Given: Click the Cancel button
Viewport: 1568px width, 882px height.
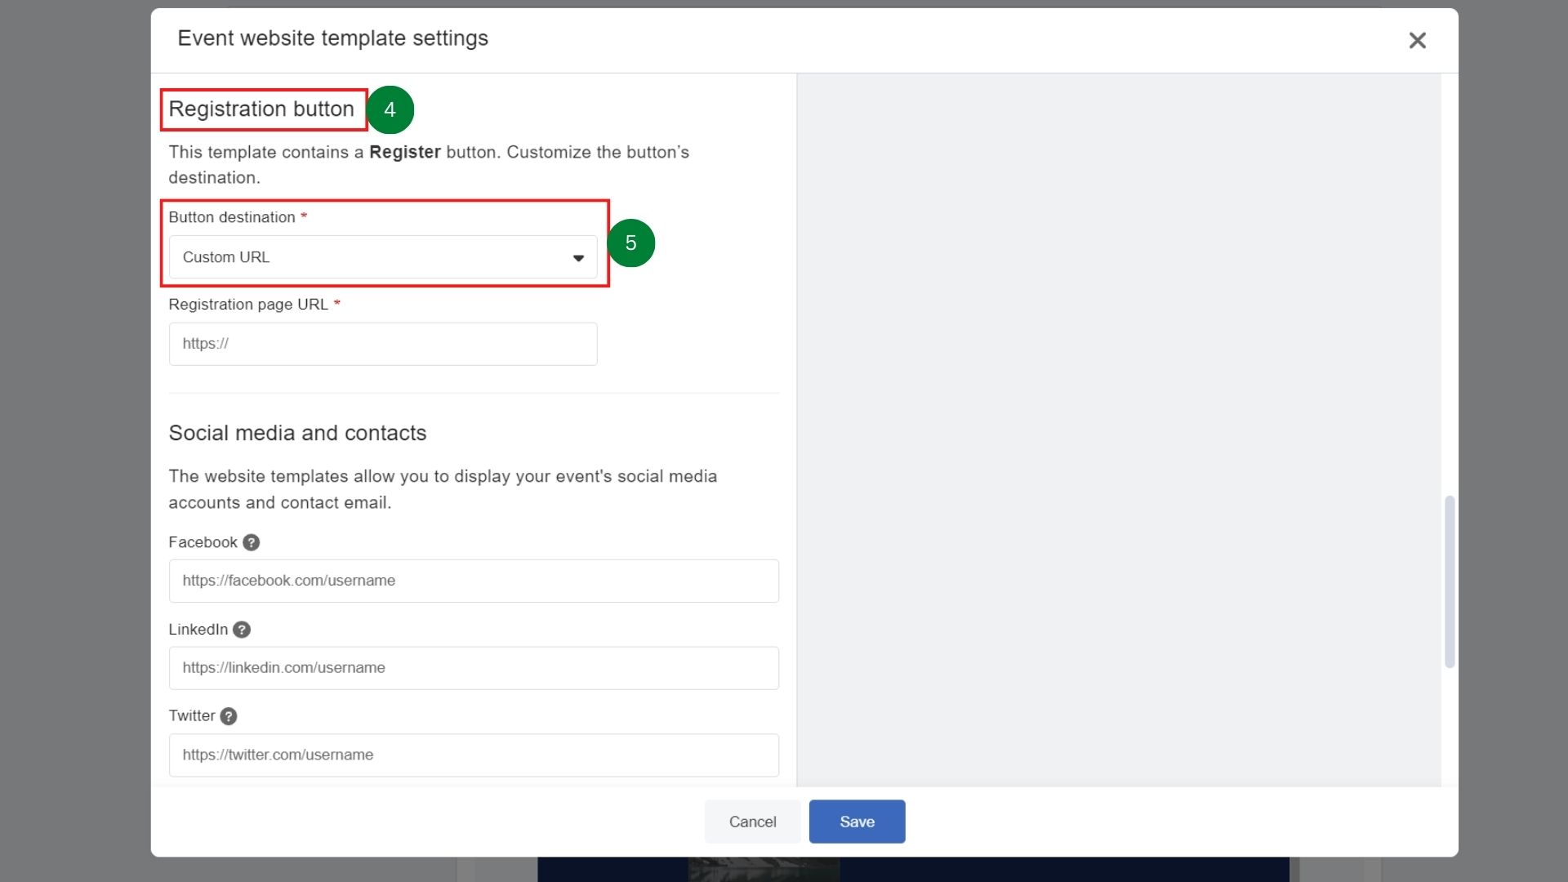Looking at the screenshot, I should (x=752, y=822).
